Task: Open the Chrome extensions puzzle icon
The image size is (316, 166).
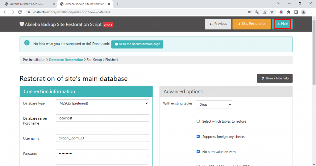Action: coord(289,12)
